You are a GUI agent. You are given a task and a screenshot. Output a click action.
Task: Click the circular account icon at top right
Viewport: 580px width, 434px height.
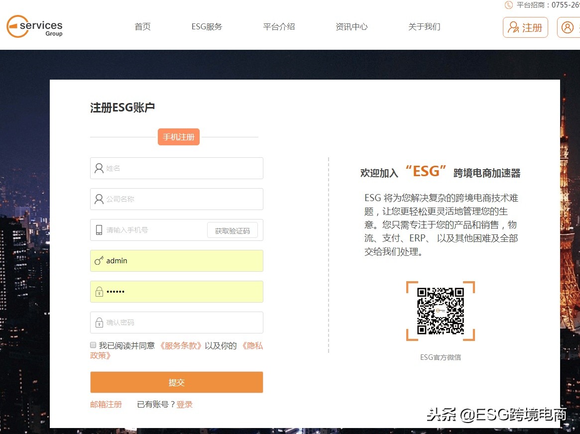(568, 27)
